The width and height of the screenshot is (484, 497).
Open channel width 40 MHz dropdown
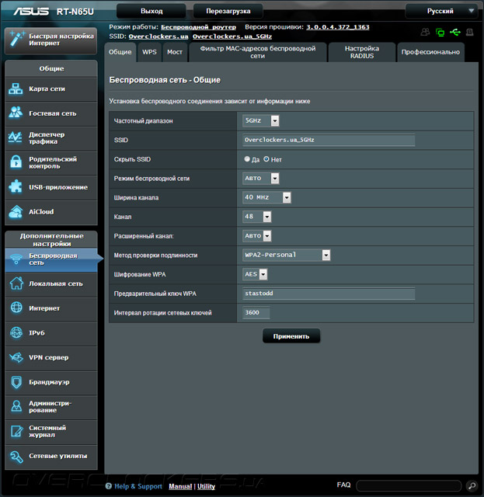point(266,197)
